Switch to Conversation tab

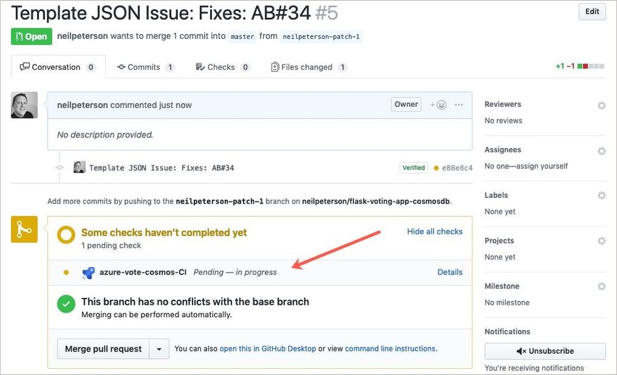click(58, 67)
